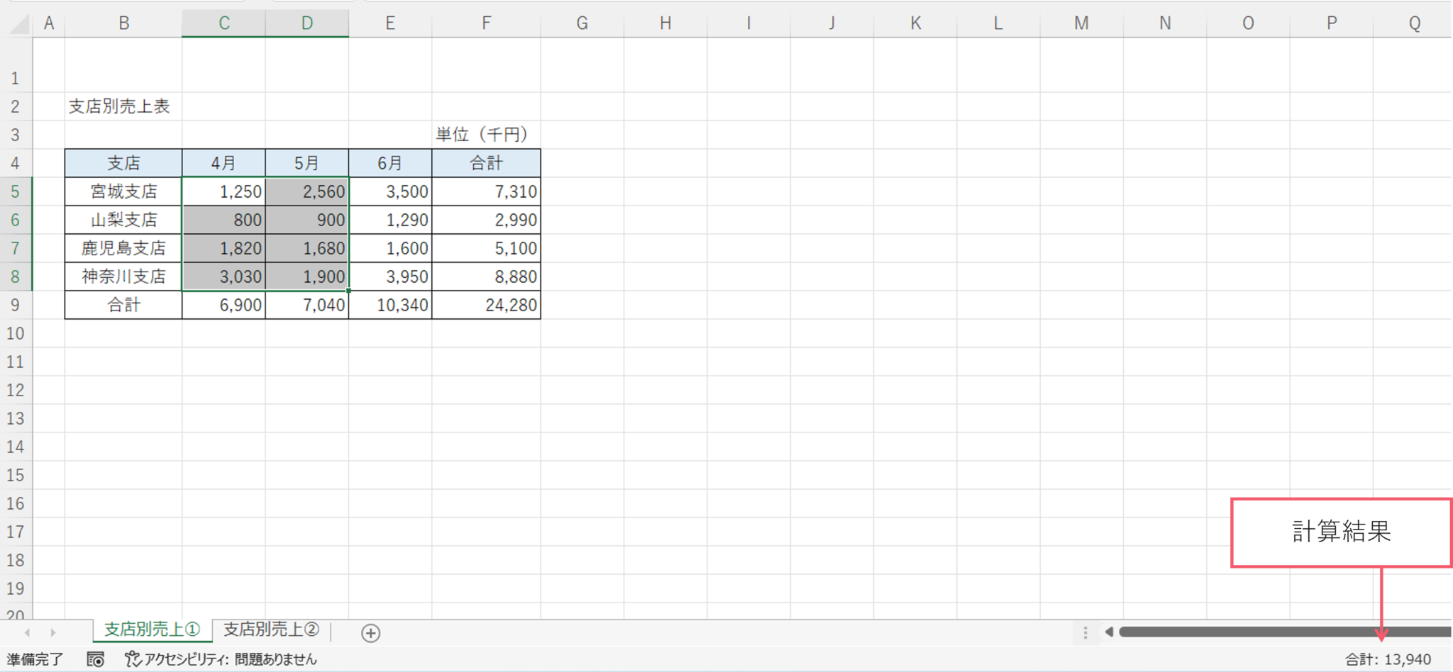
Task: Click the add new sheet plus icon
Action: click(x=370, y=633)
